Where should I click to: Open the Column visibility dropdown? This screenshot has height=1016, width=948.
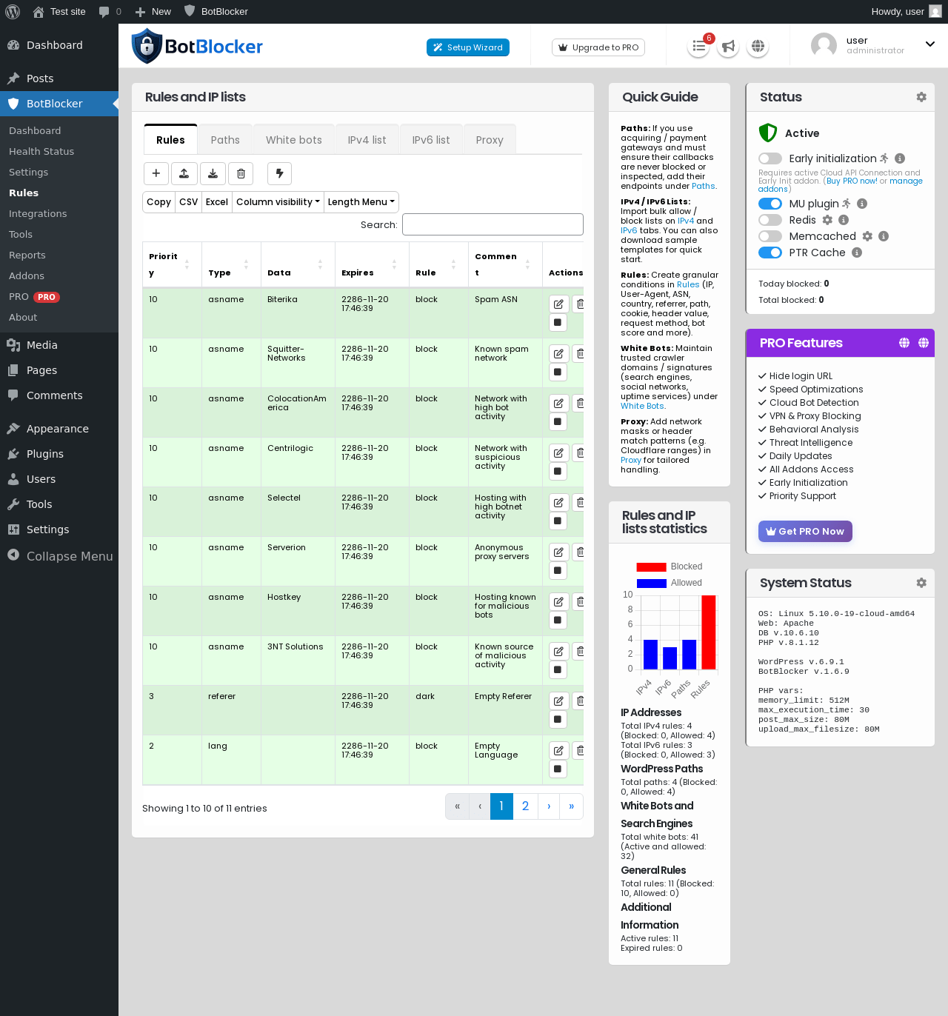pyautogui.click(x=278, y=202)
